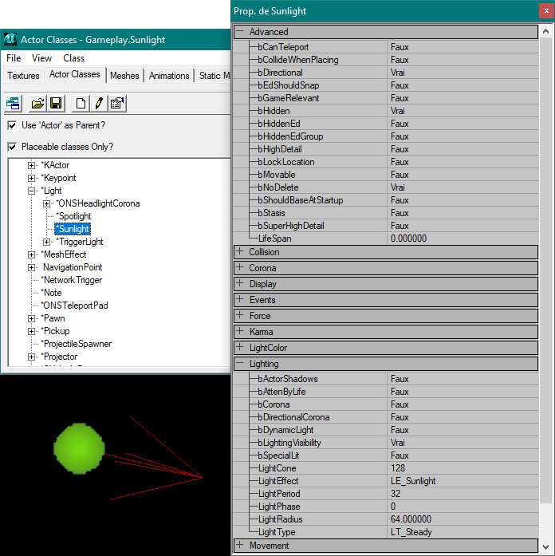
Task: Click the LightRadius value field
Action: [462, 519]
